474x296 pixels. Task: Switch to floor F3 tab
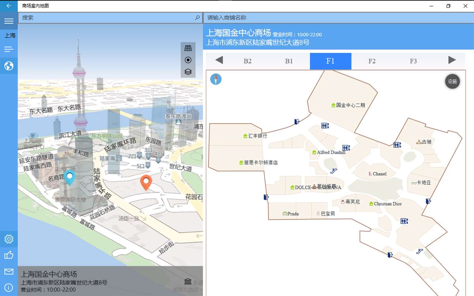coord(413,61)
